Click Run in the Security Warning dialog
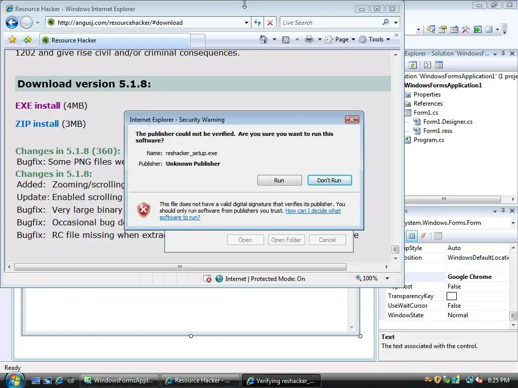 279,180
